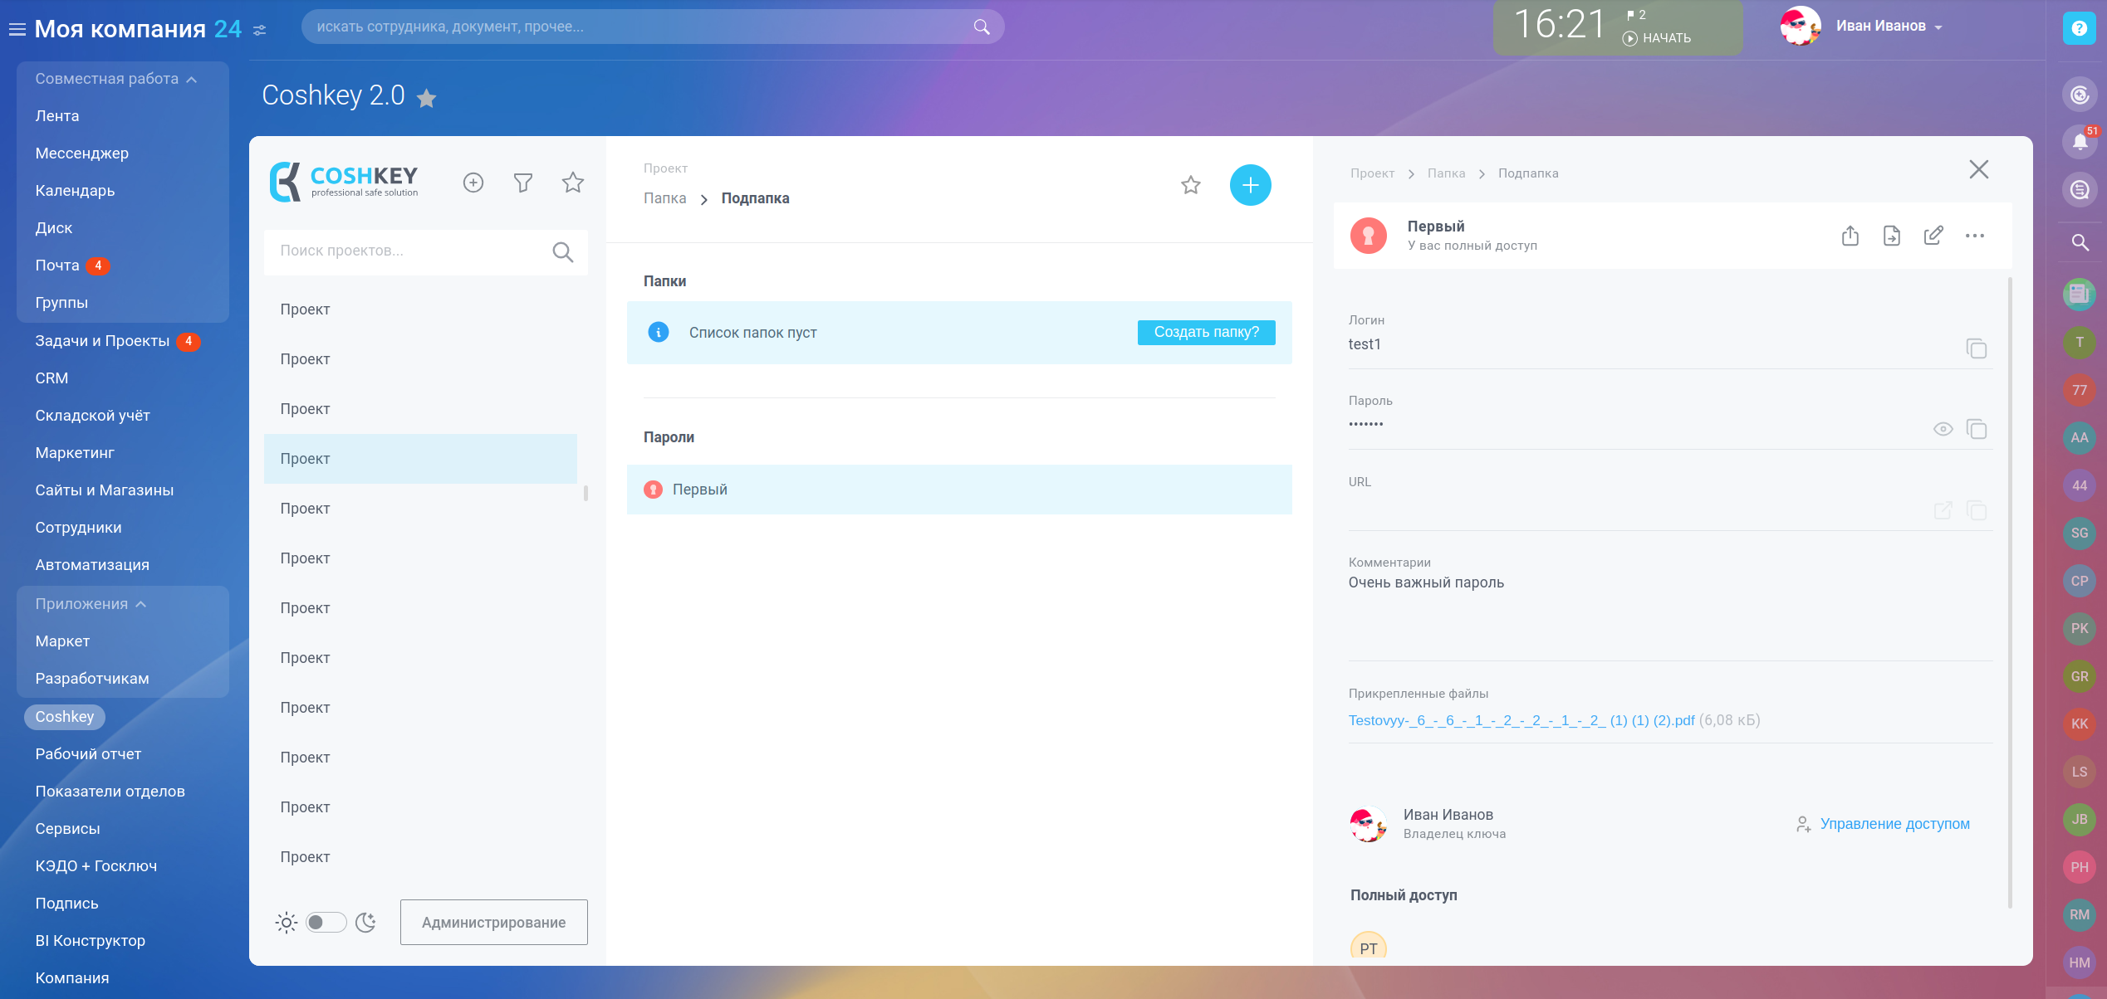The width and height of the screenshot is (2107, 999).
Task: Open the attached Testovyy pdf file
Action: pyautogui.click(x=1521, y=720)
